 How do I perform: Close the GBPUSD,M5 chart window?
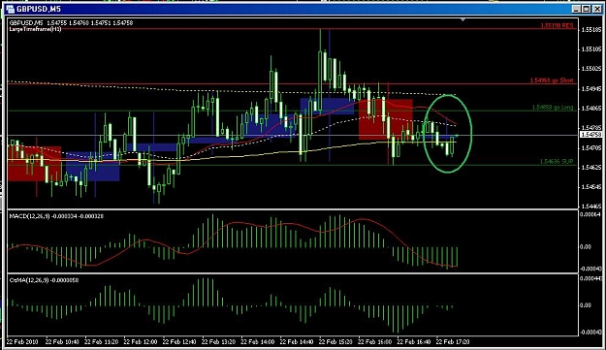point(596,9)
